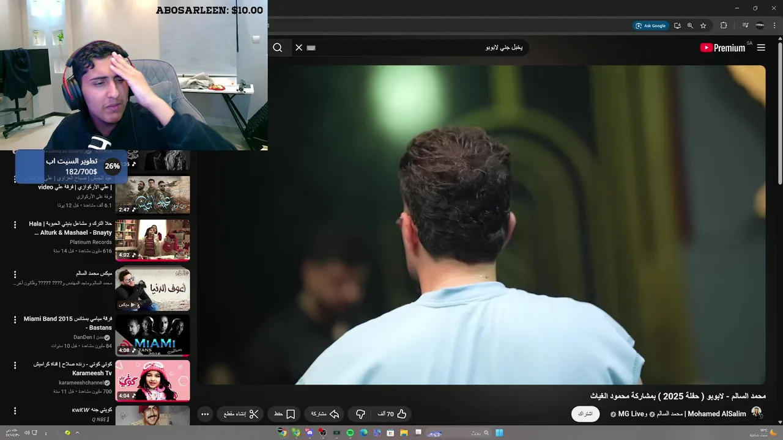Subscribe with the اشتراك button
Image resolution: width=783 pixels, height=440 pixels.
tap(585, 414)
